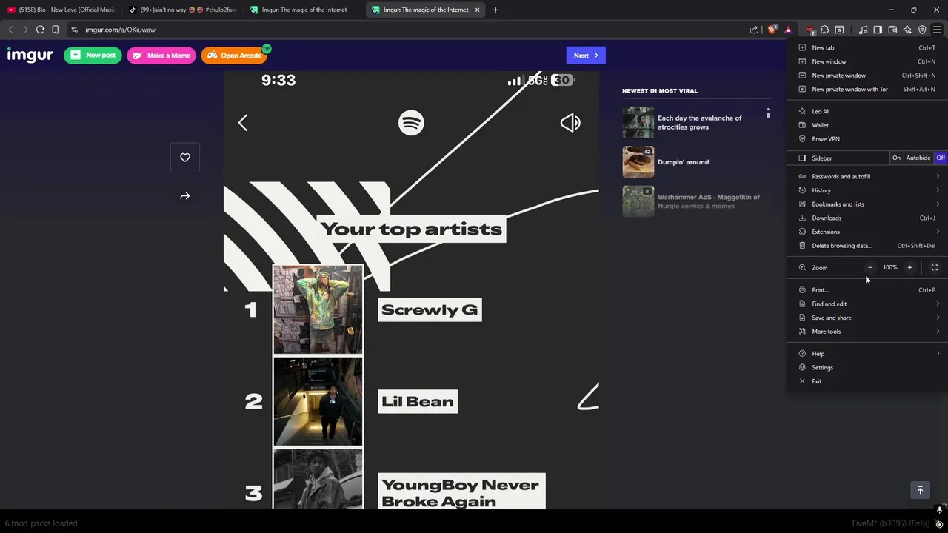
Task: Enter fullscreen from the Zoom row
Action: tap(934, 267)
